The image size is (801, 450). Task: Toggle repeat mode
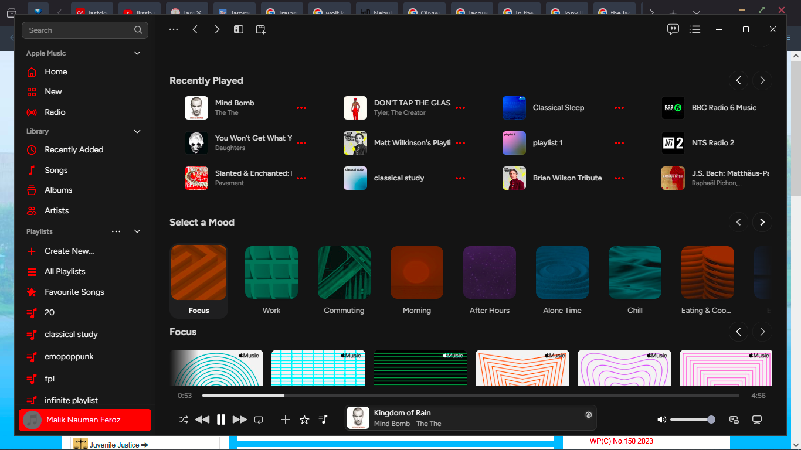coord(259,420)
